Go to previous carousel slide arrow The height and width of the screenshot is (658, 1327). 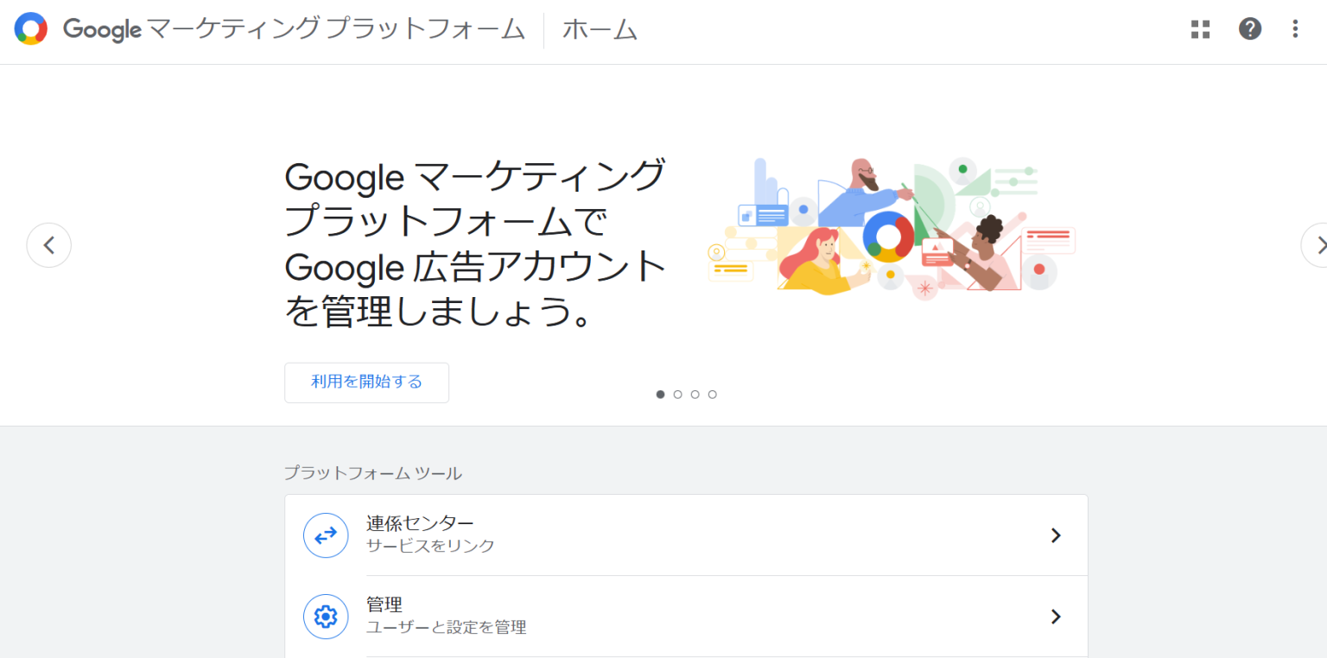[x=49, y=245]
